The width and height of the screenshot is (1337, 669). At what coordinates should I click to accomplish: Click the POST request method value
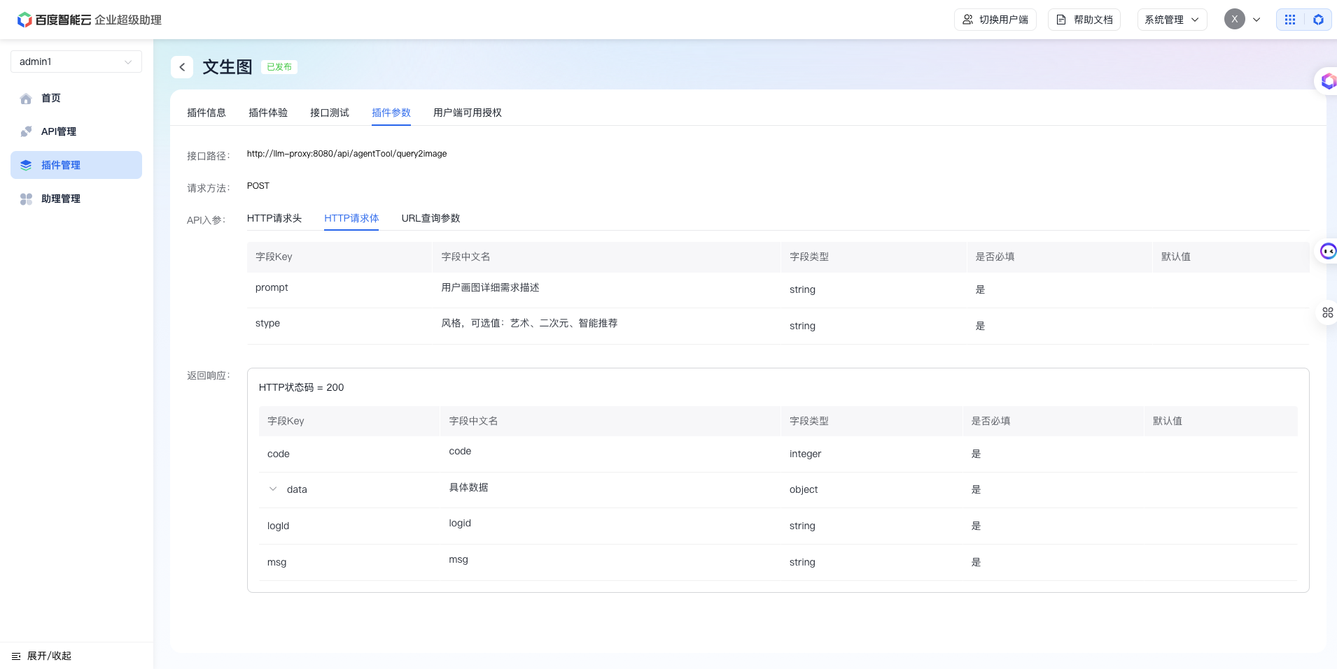point(258,186)
